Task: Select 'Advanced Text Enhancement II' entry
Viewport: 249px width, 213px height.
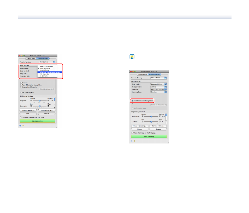Action: 50,72
